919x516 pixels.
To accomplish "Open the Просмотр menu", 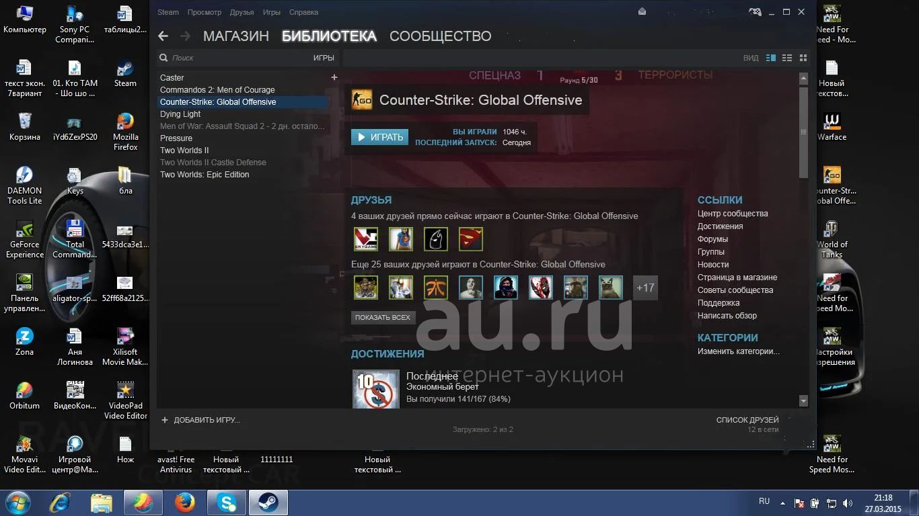I will pyautogui.click(x=205, y=12).
